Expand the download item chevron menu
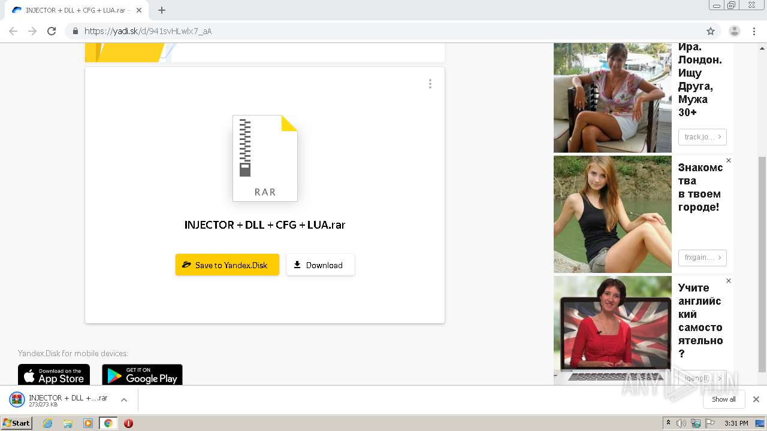Viewport: 767px width, 431px height. (124, 400)
